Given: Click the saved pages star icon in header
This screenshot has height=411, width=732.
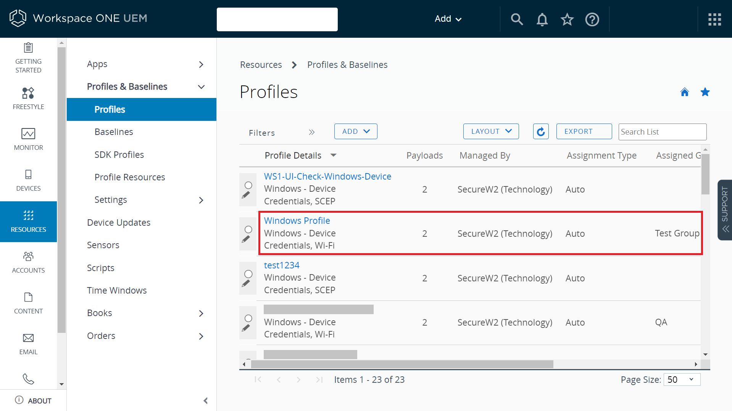Looking at the screenshot, I should (567, 19).
